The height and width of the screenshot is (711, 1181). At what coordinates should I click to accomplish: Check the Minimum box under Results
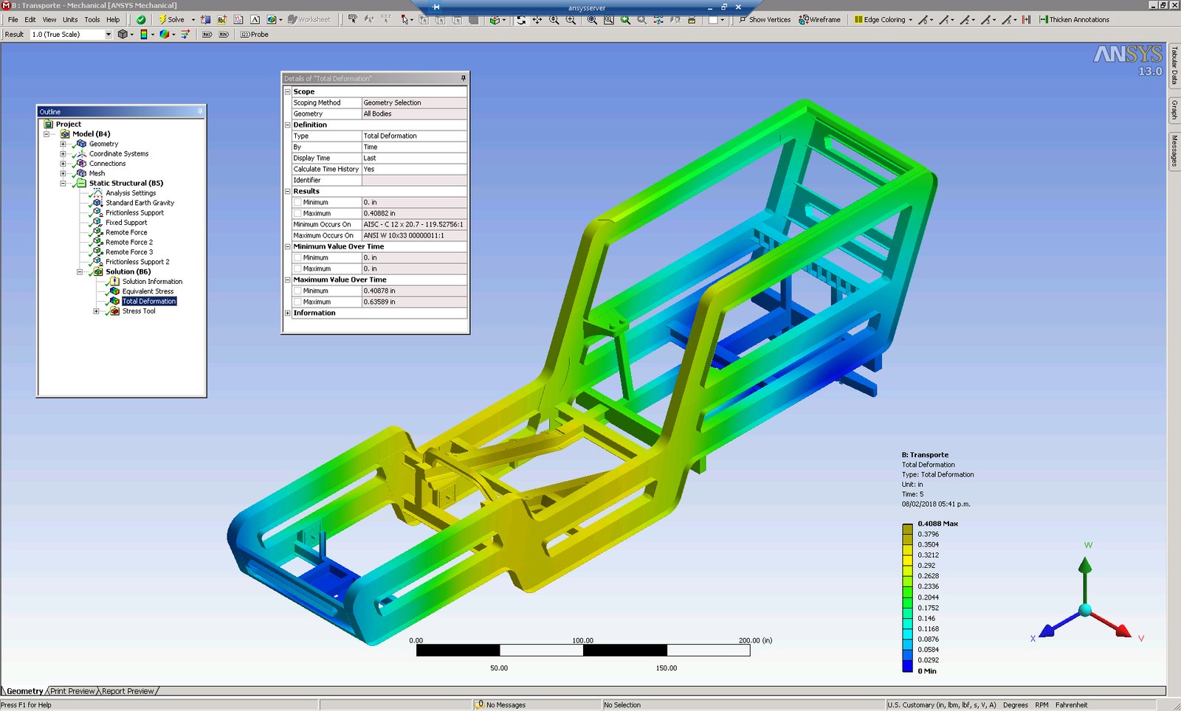point(297,202)
